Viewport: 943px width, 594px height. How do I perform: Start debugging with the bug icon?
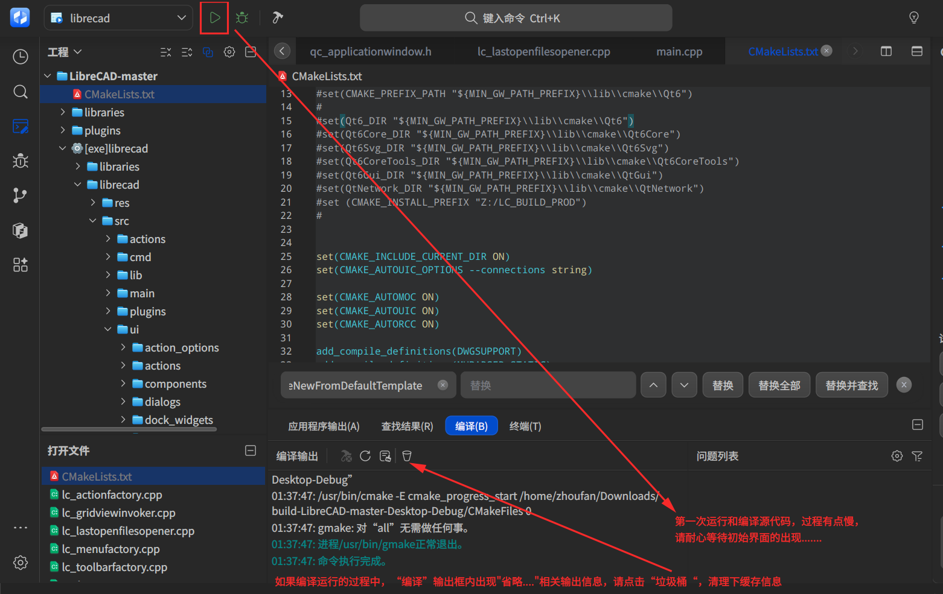click(x=242, y=17)
